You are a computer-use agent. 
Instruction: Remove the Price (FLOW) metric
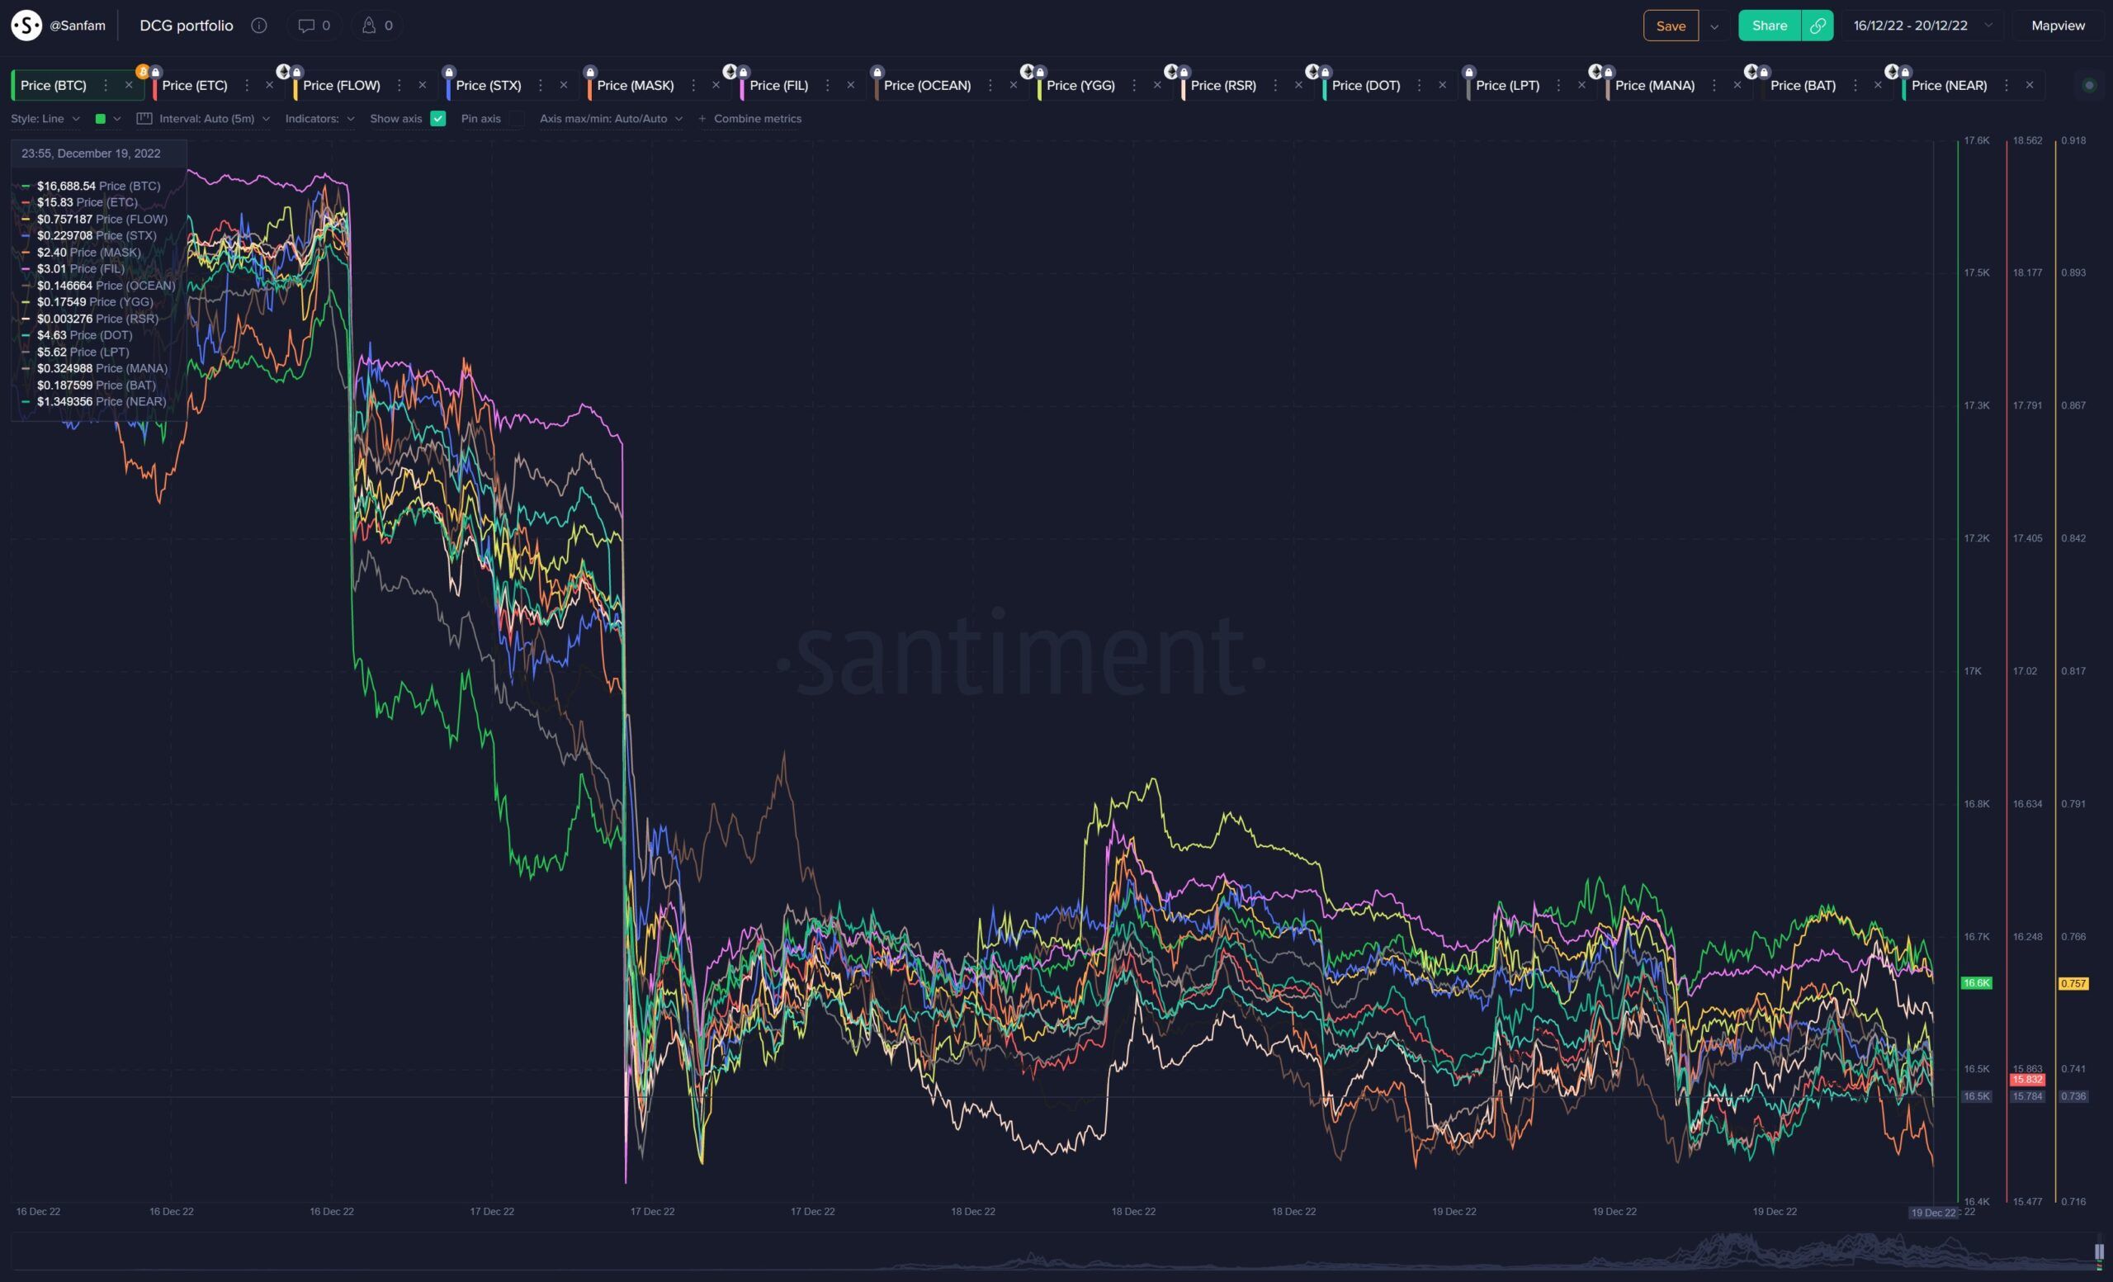(422, 85)
